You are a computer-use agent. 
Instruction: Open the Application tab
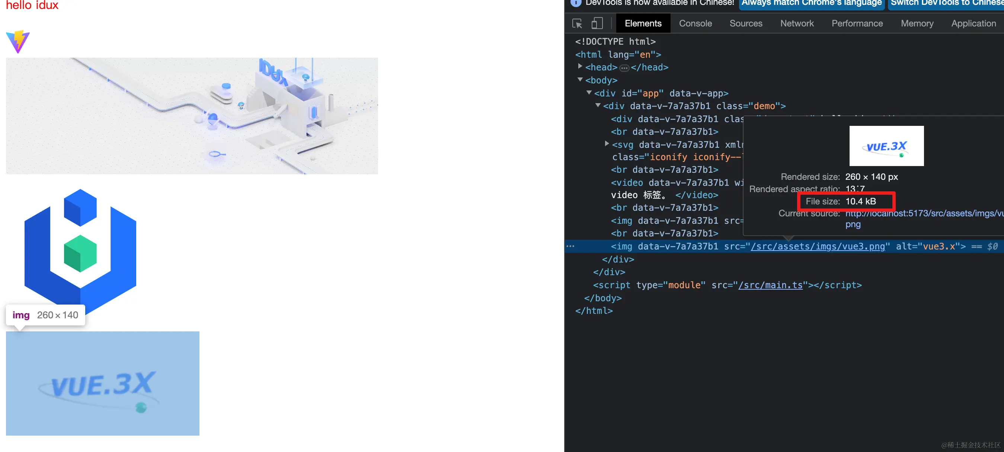coord(973,23)
